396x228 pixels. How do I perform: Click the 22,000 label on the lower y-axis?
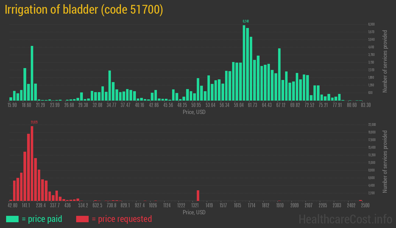[x=372, y=124]
